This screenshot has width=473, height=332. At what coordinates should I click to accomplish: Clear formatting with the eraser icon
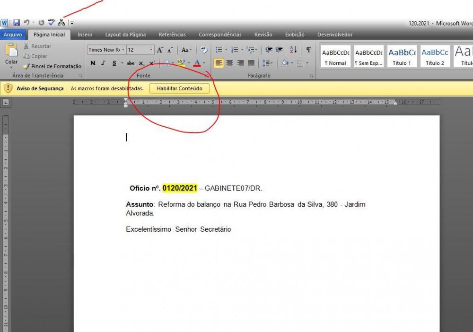[204, 50]
